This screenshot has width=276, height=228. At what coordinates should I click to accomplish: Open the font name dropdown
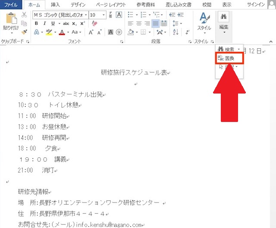click(86, 15)
